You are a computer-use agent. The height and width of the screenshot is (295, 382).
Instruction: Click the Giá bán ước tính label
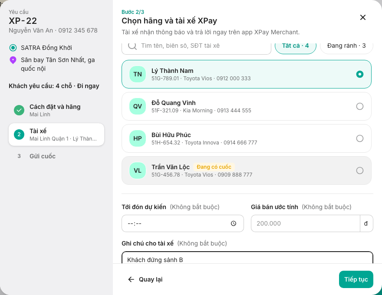point(274,207)
